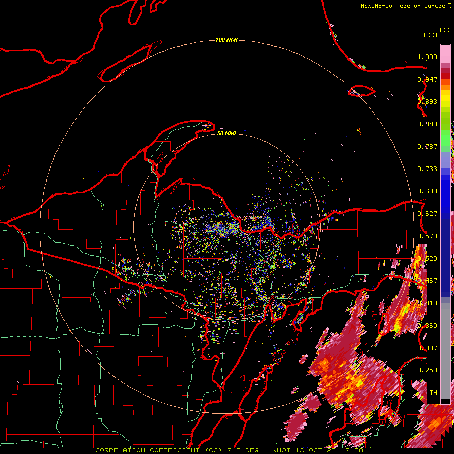Click the bright green segment of color bar

tap(445, 138)
